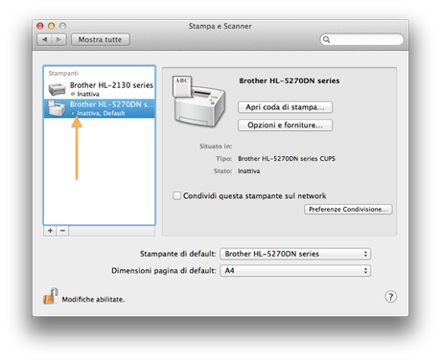Click the add printer plus button
Image resolution: width=441 pixels, height=361 pixels.
pos(50,231)
